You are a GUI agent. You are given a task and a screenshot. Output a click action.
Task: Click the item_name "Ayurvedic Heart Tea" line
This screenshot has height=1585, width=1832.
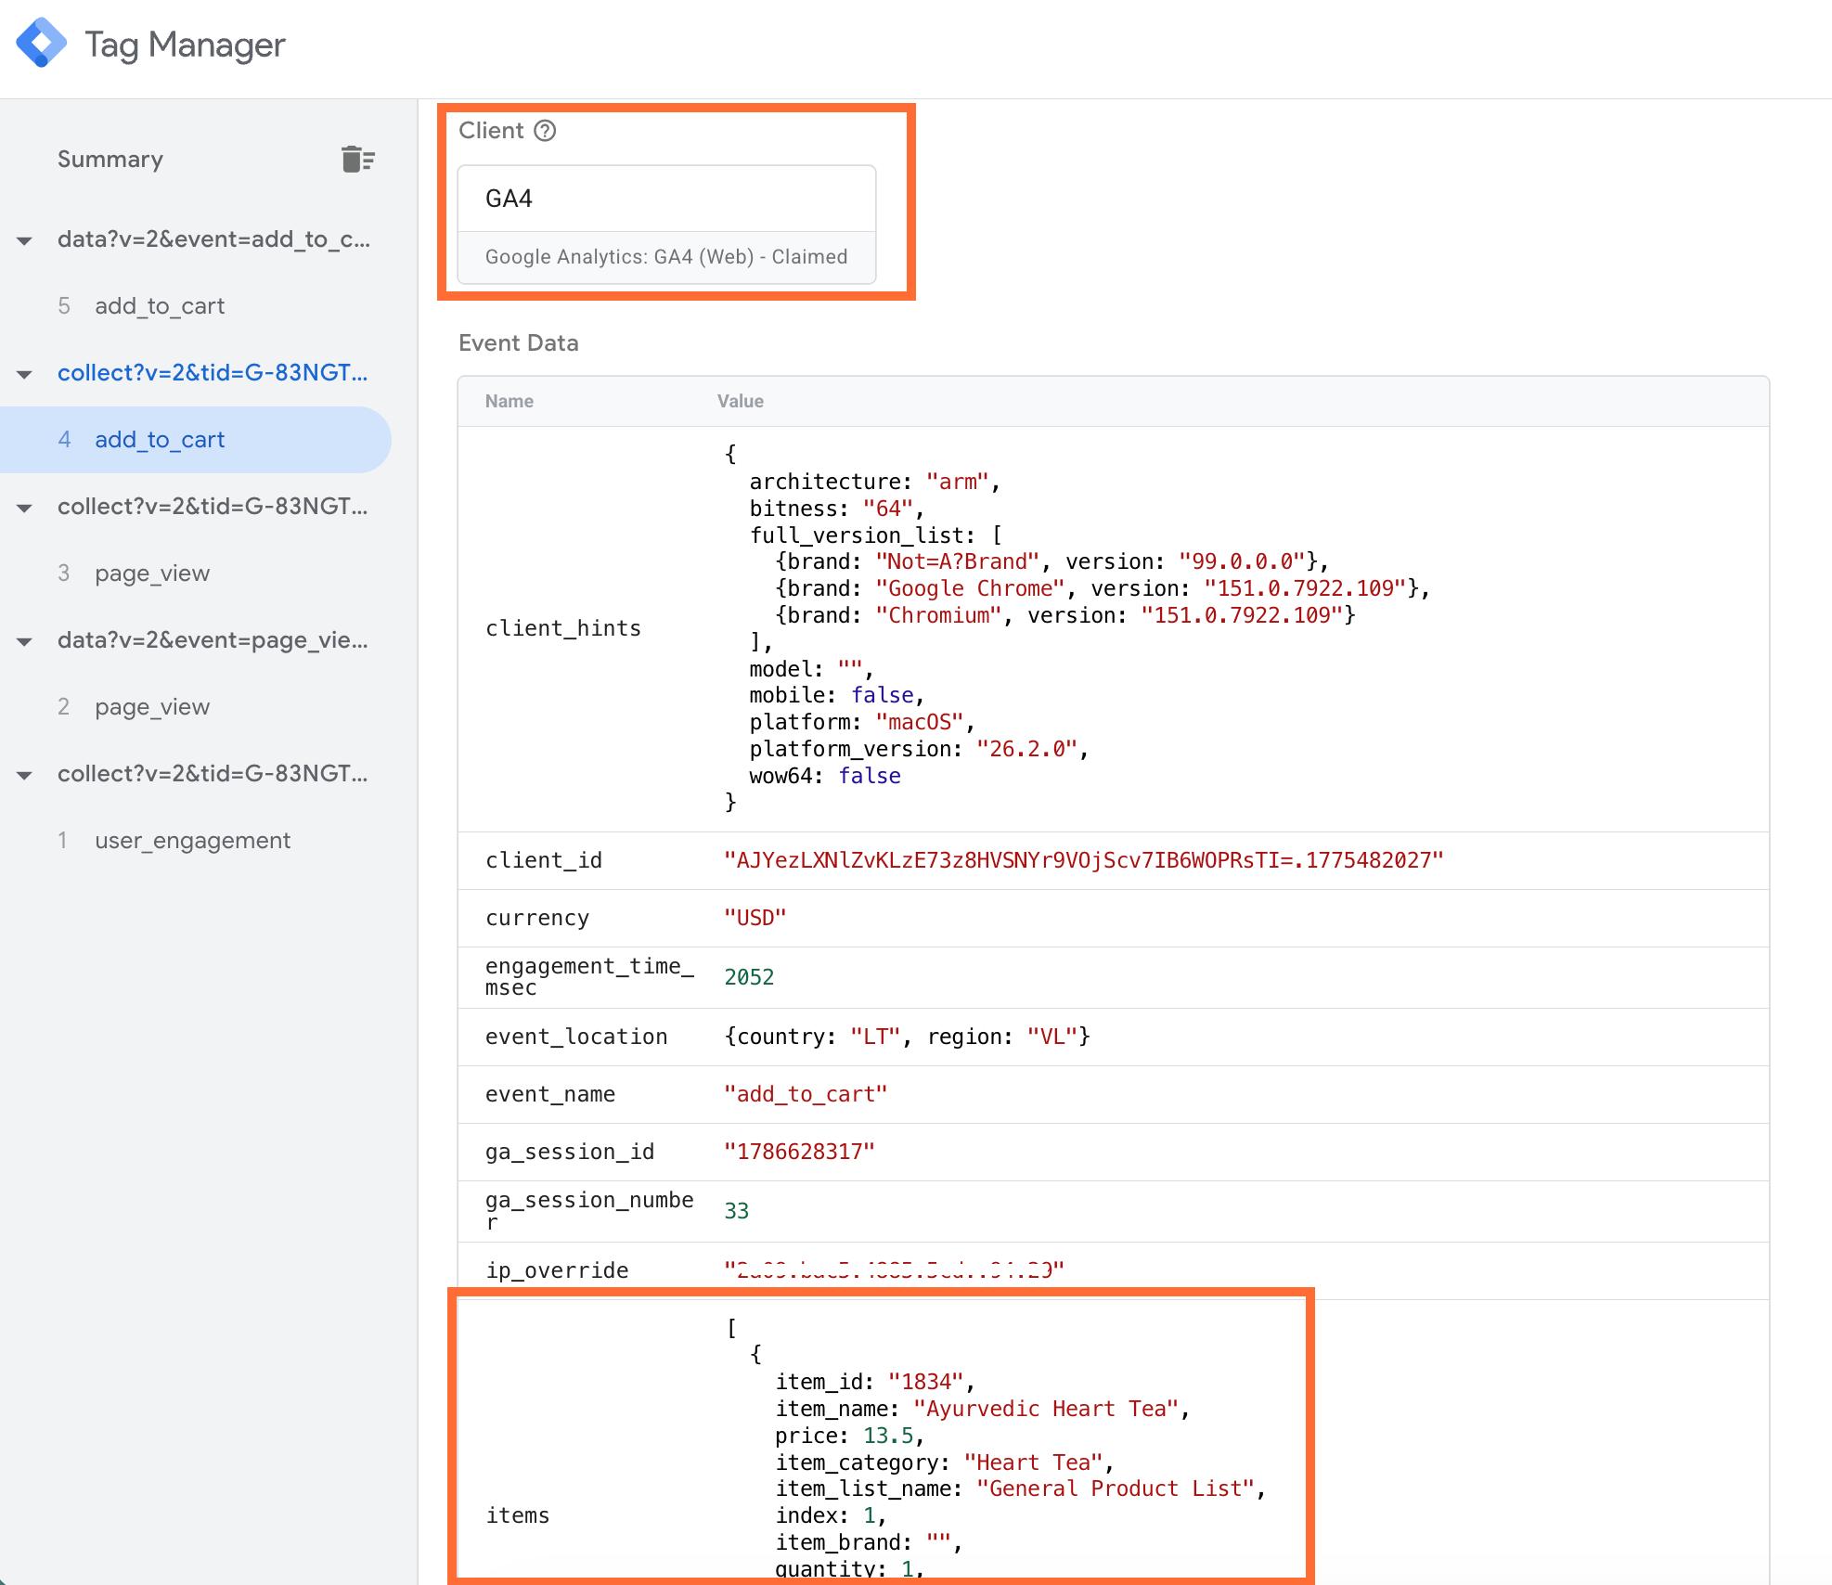coord(983,1409)
